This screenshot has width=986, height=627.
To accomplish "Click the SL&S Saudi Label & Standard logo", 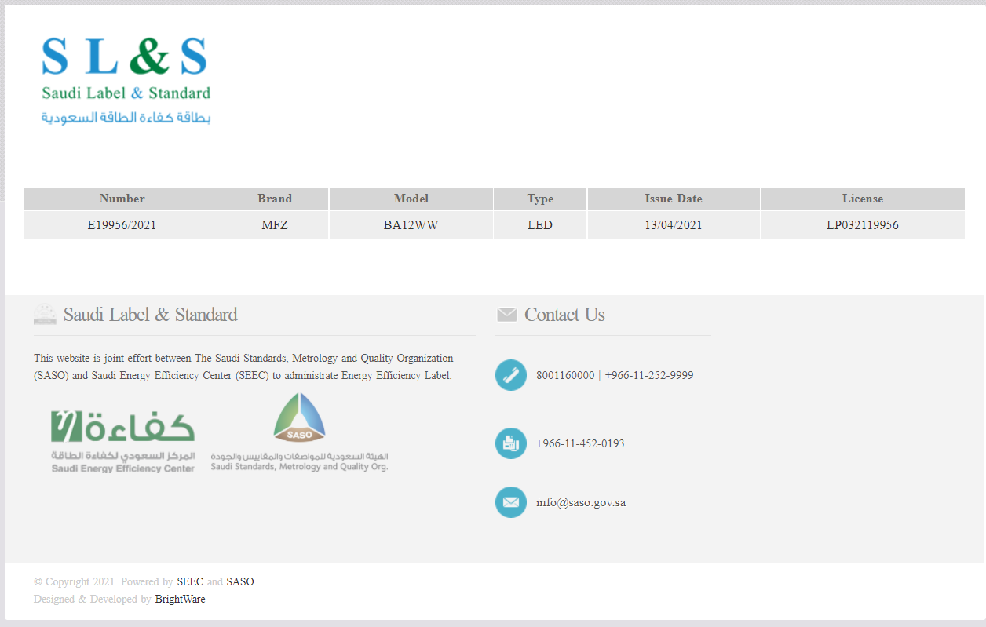I will [x=126, y=80].
